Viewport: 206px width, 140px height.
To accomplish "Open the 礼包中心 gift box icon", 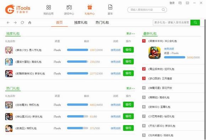I will (x=90, y=7).
